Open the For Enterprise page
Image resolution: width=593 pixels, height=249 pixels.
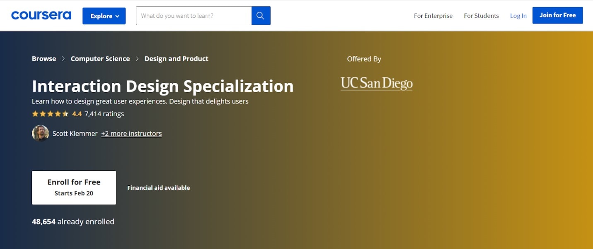(x=433, y=16)
